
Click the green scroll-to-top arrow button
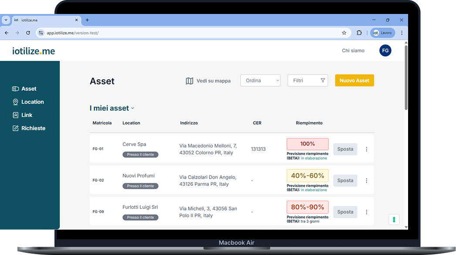(394, 219)
